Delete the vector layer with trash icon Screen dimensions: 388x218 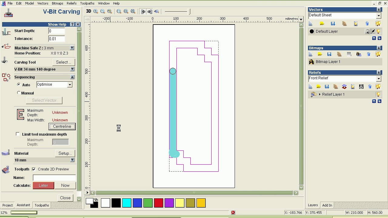click(367, 24)
